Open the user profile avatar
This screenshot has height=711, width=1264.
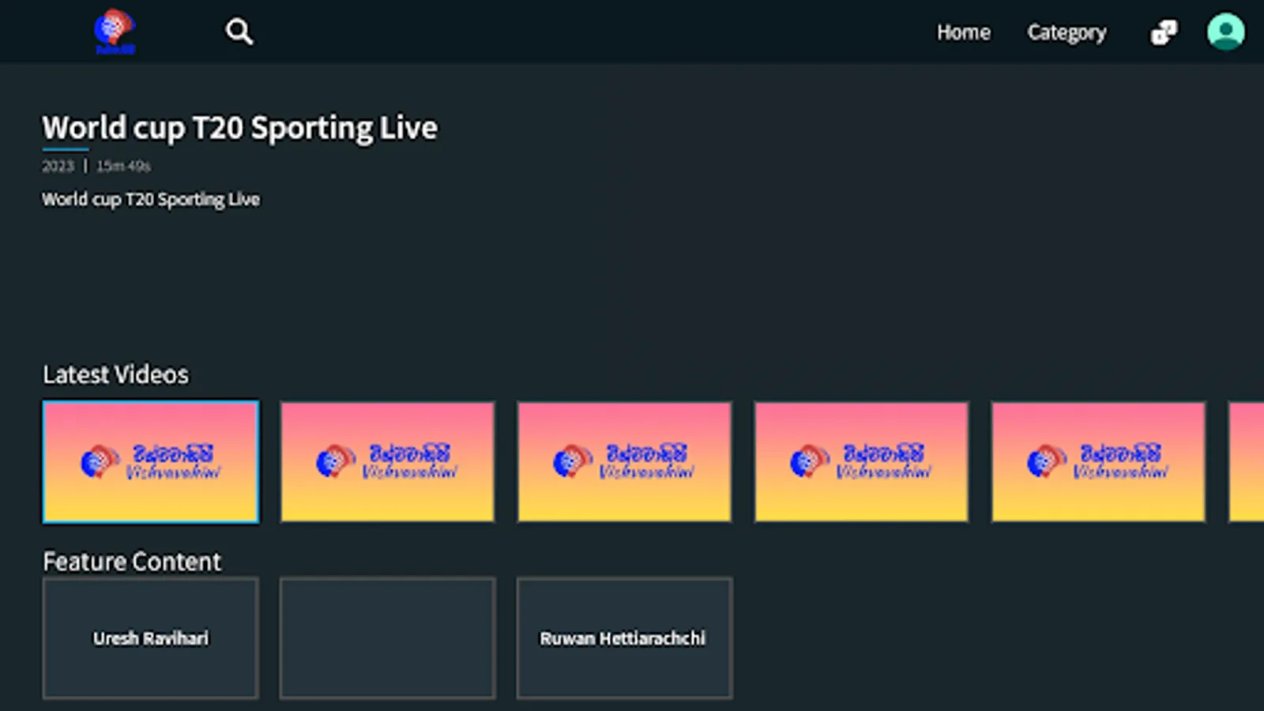tap(1225, 32)
